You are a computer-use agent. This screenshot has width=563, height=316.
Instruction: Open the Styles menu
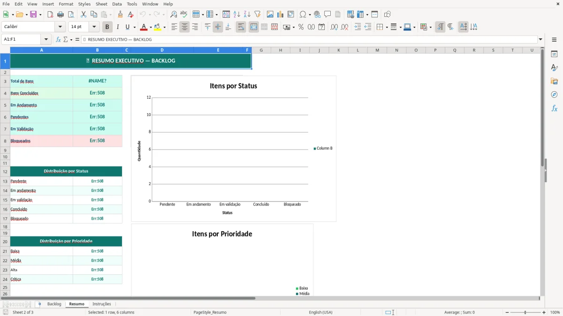pyautogui.click(x=84, y=4)
